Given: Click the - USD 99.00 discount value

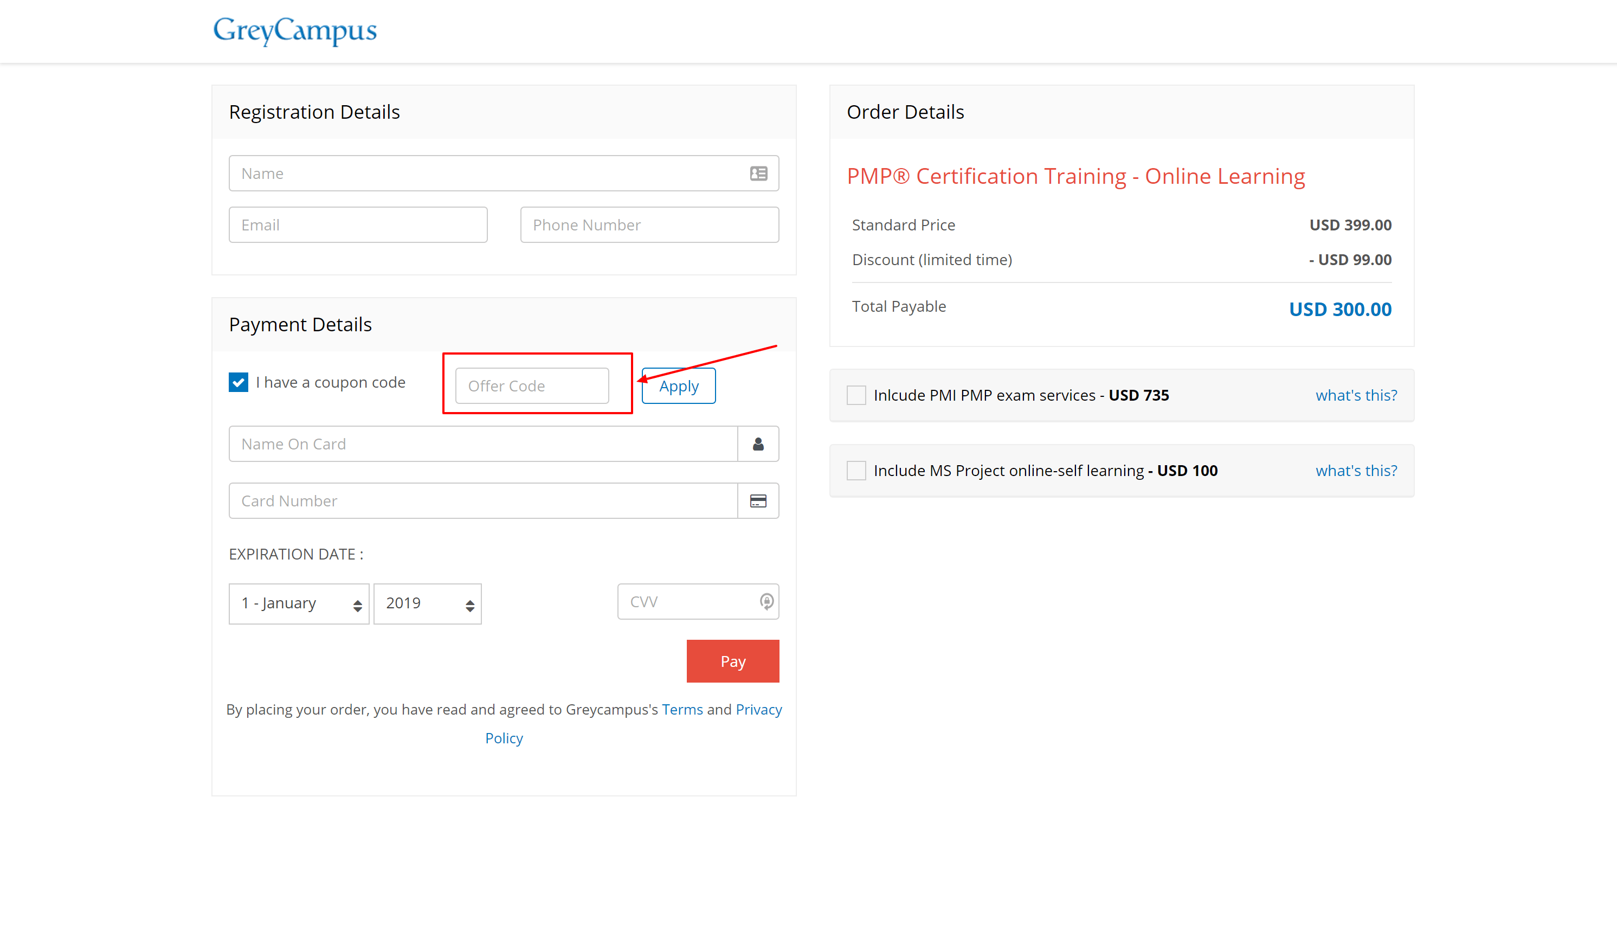Looking at the screenshot, I should (1350, 259).
